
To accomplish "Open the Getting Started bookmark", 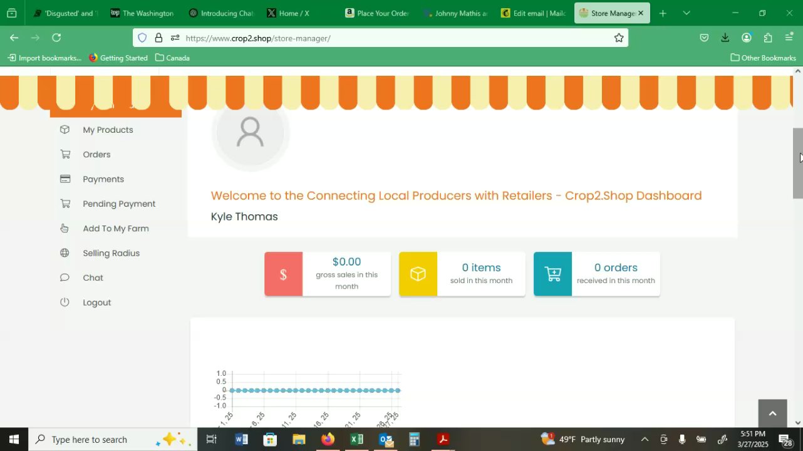I will [118, 58].
